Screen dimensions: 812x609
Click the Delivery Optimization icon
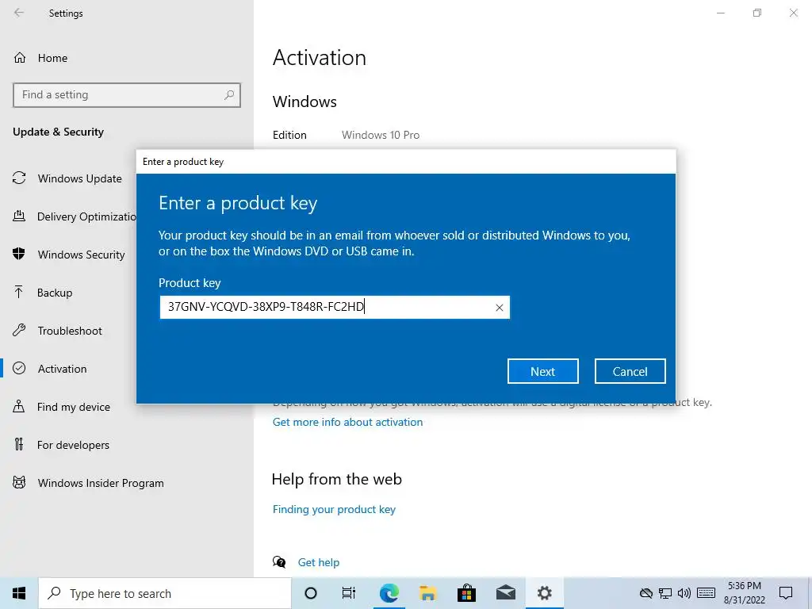19,216
